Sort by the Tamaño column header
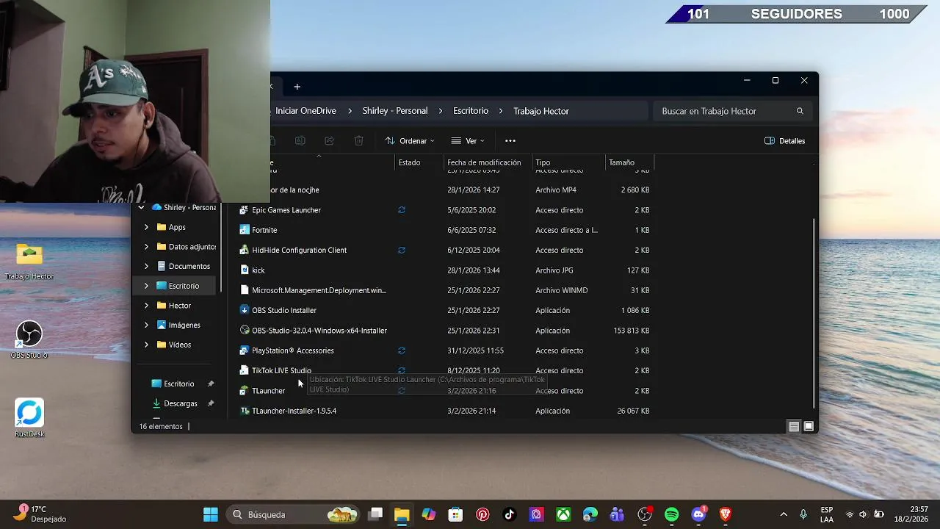This screenshot has height=529, width=940. click(x=621, y=162)
